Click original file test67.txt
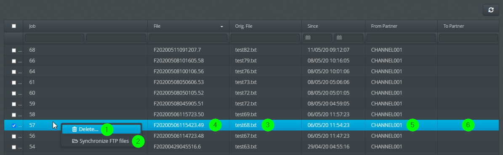This screenshot has height=155, width=503. pyautogui.click(x=246, y=136)
